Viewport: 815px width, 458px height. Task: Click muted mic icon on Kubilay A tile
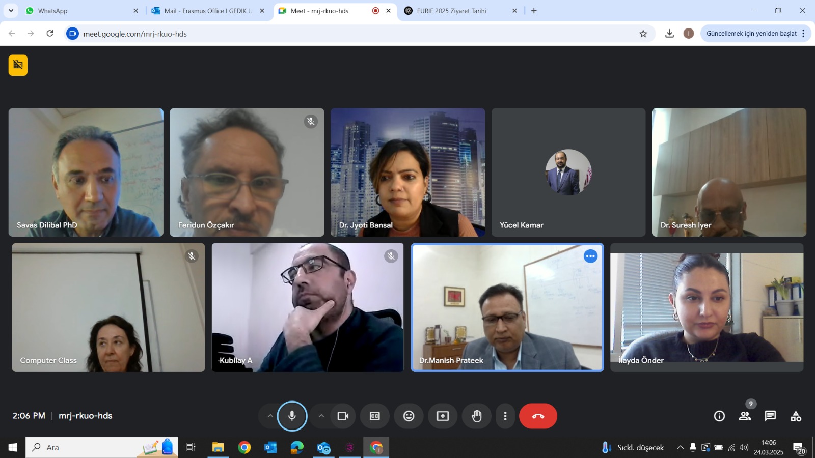[x=391, y=256]
